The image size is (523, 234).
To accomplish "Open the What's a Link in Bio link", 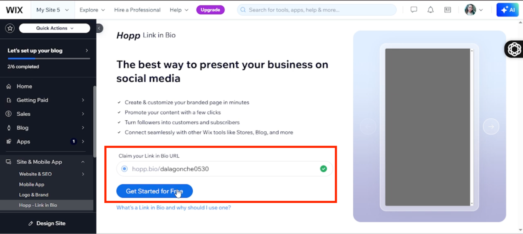I will pyautogui.click(x=173, y=208).
